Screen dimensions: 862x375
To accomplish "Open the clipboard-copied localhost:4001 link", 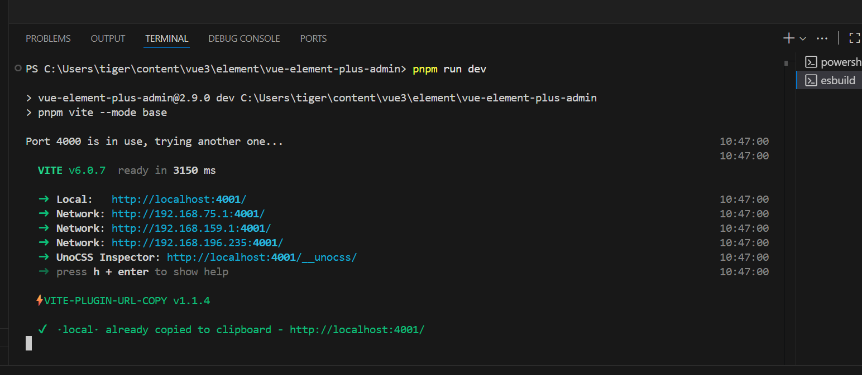I will coord(357,329).
